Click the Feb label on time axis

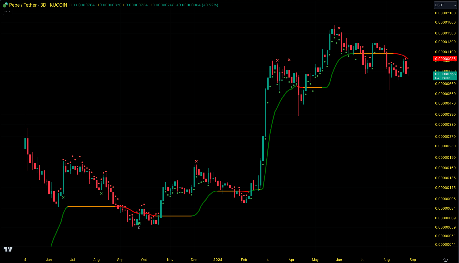244,260
